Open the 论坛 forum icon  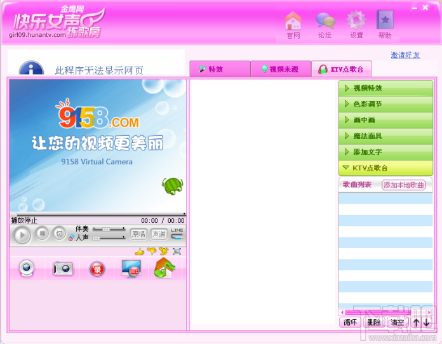[x=325, y=25]
